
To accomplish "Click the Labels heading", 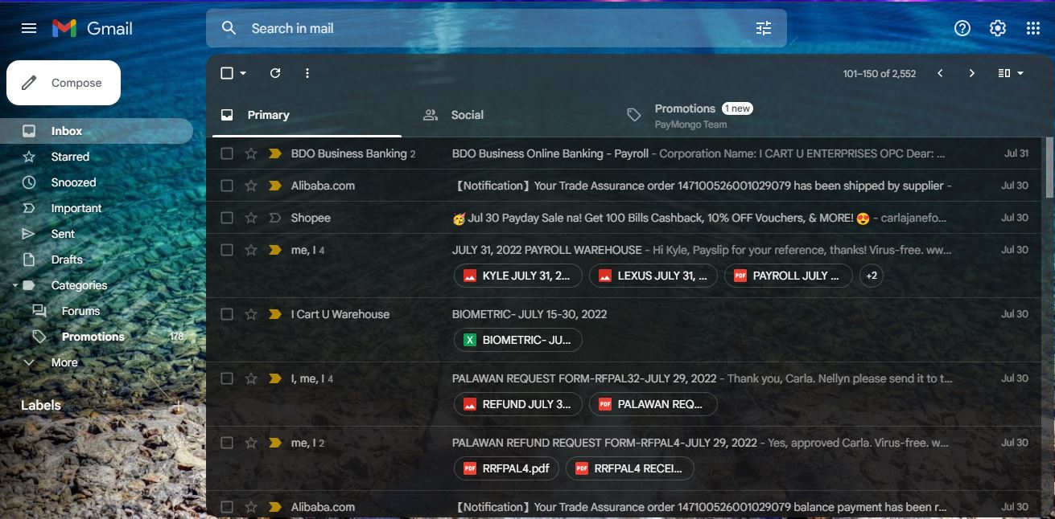I will point(41,406).
